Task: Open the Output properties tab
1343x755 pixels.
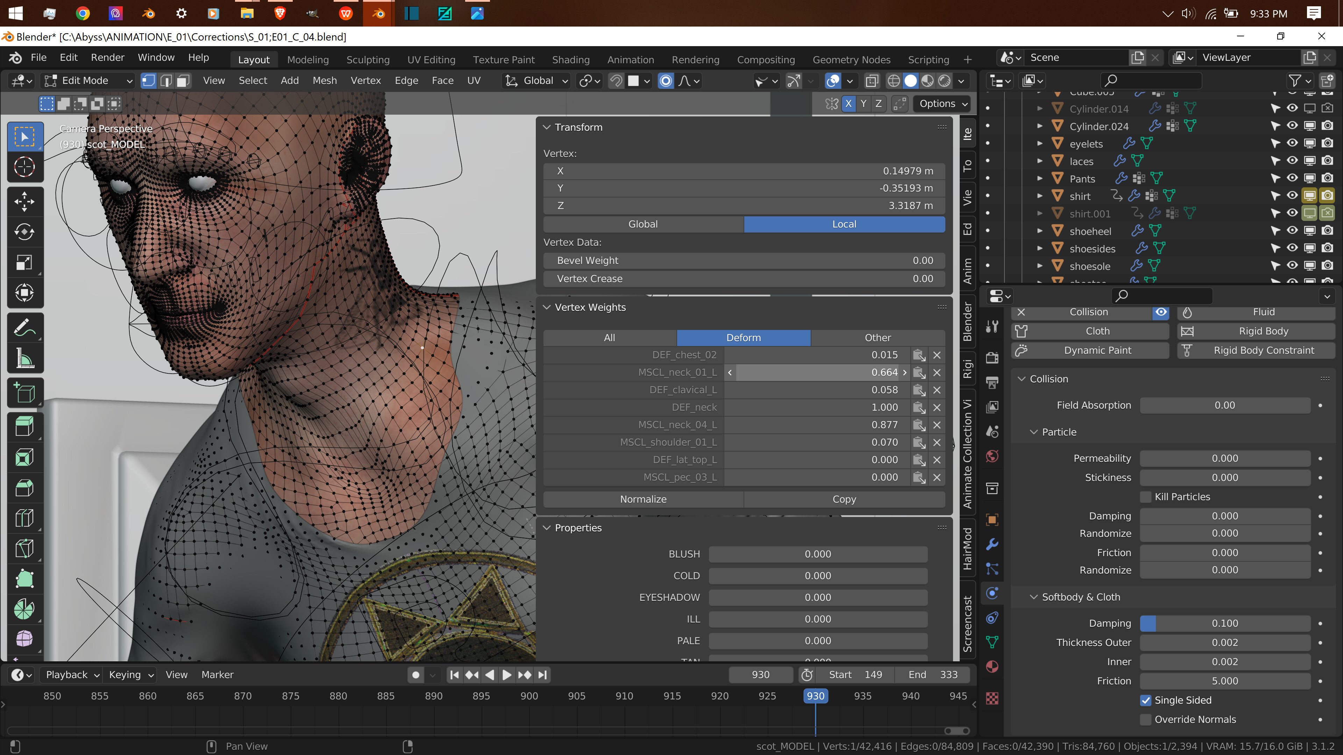Action: (x=992, y=382)
